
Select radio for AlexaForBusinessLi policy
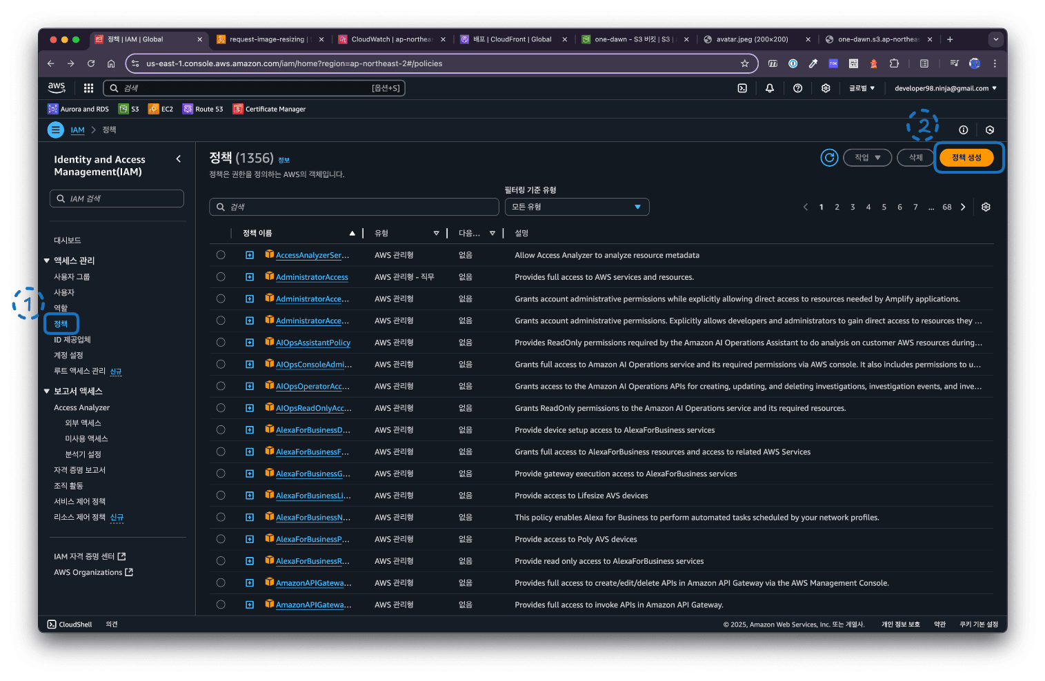point(221,496)
